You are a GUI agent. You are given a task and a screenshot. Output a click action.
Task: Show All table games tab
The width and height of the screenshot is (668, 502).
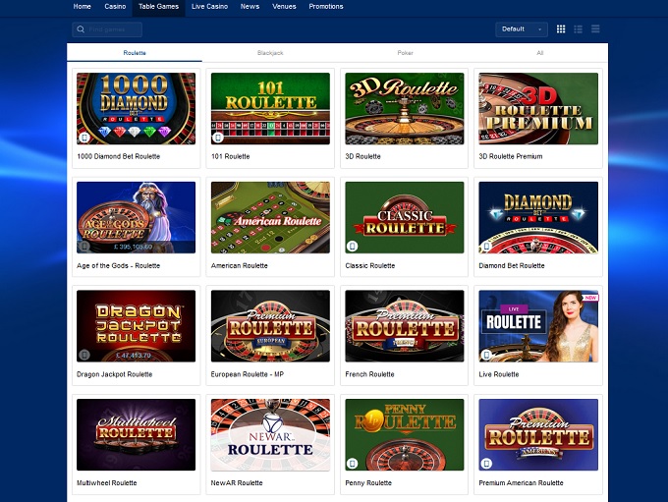[539, 52]
